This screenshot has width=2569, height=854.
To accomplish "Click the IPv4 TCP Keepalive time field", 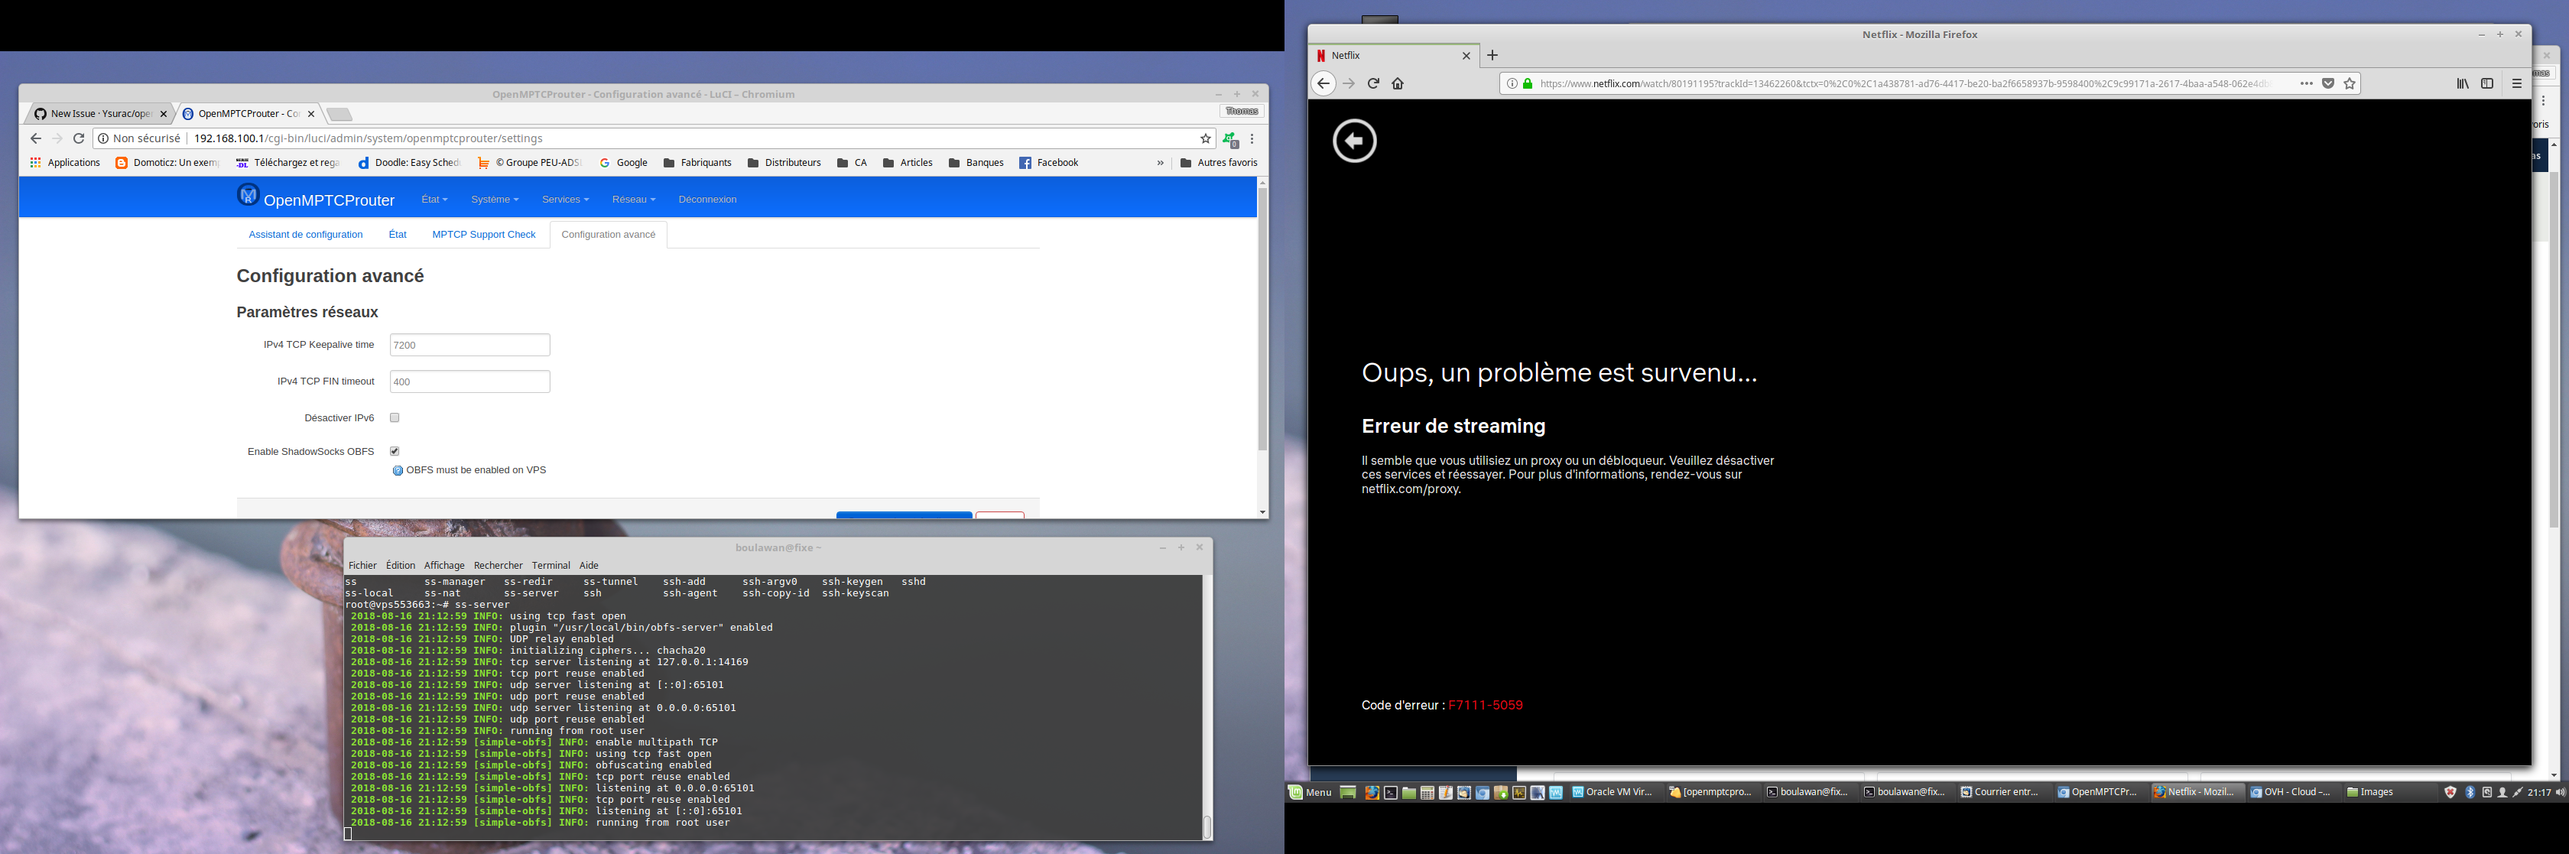I will click(x=469, y=345).
